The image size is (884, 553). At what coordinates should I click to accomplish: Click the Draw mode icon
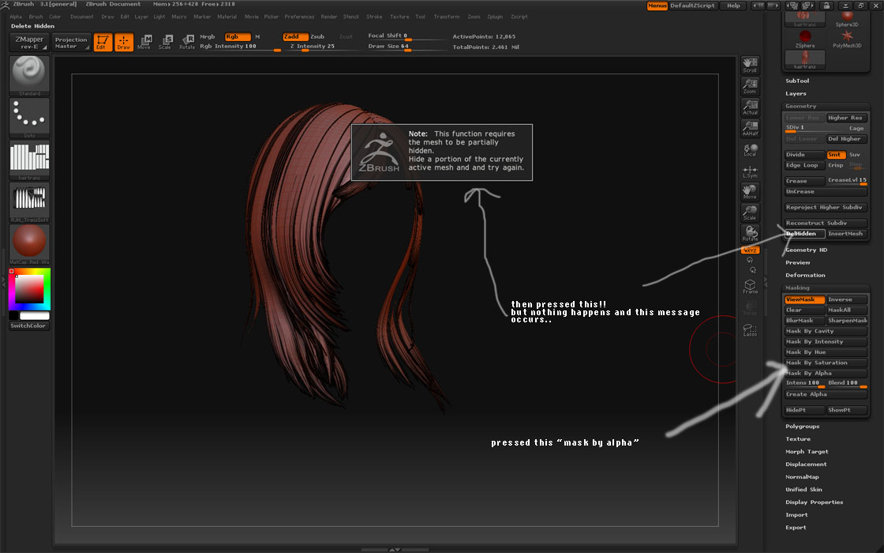tap(124, 42)
